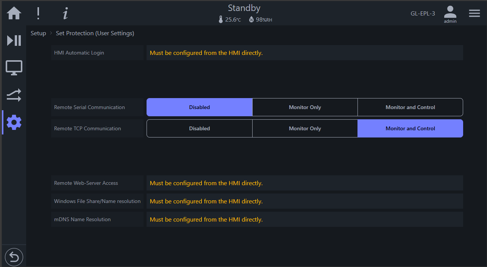The width and height of the screenshot is (487, 267).
Task: Click the Standby status text
Action: [244, 8]
